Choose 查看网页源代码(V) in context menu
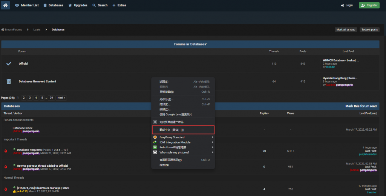This screenshot has height=196, width=386. pyautogui.click(x=183, y=160)
